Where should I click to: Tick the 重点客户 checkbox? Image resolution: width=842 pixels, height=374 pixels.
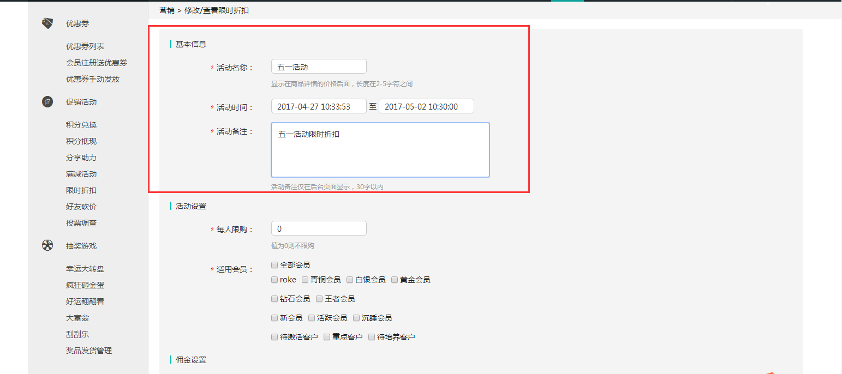(x=327, y=337)
